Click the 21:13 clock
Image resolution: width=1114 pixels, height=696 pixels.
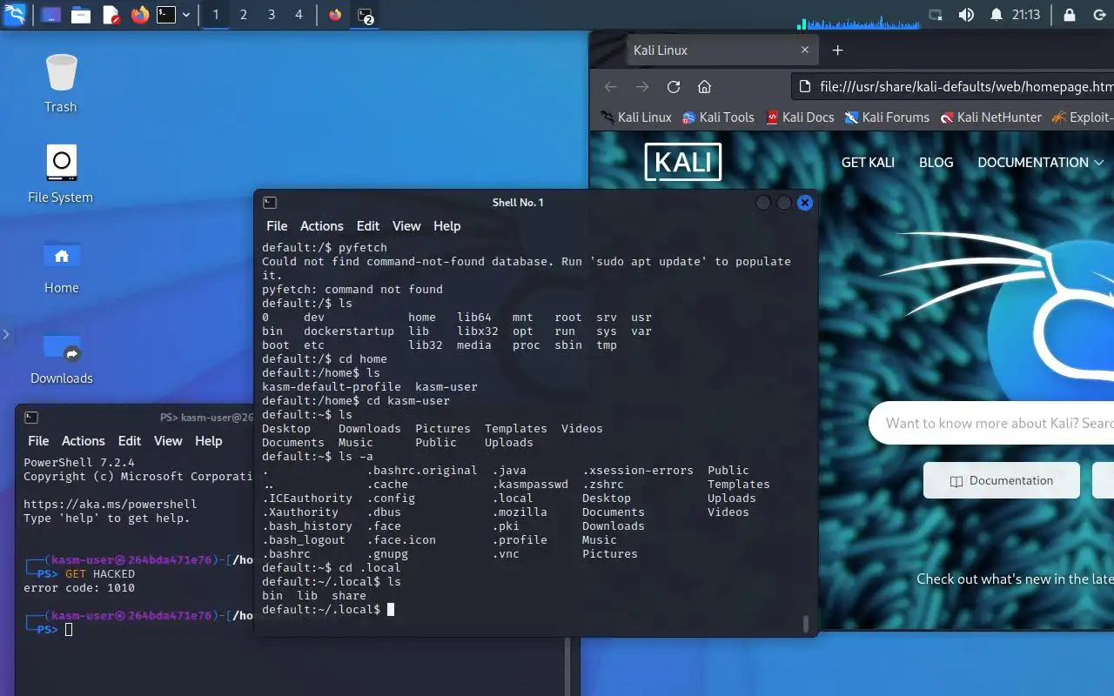pos(1026,15)
